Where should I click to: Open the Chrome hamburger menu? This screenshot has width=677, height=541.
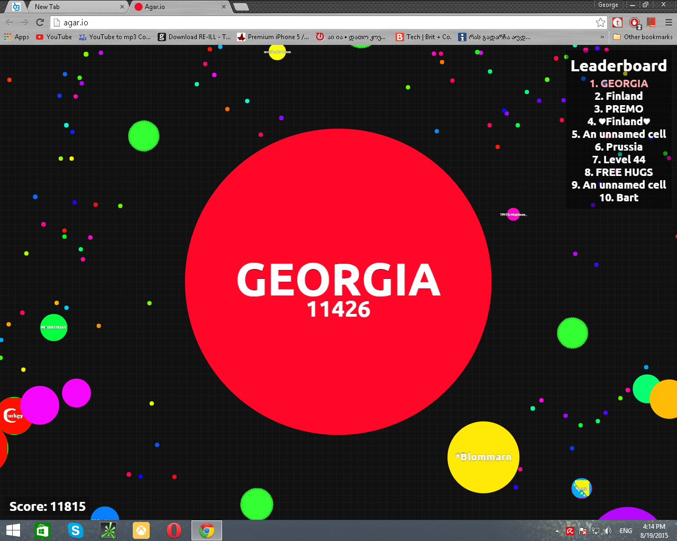click(669, 22)
